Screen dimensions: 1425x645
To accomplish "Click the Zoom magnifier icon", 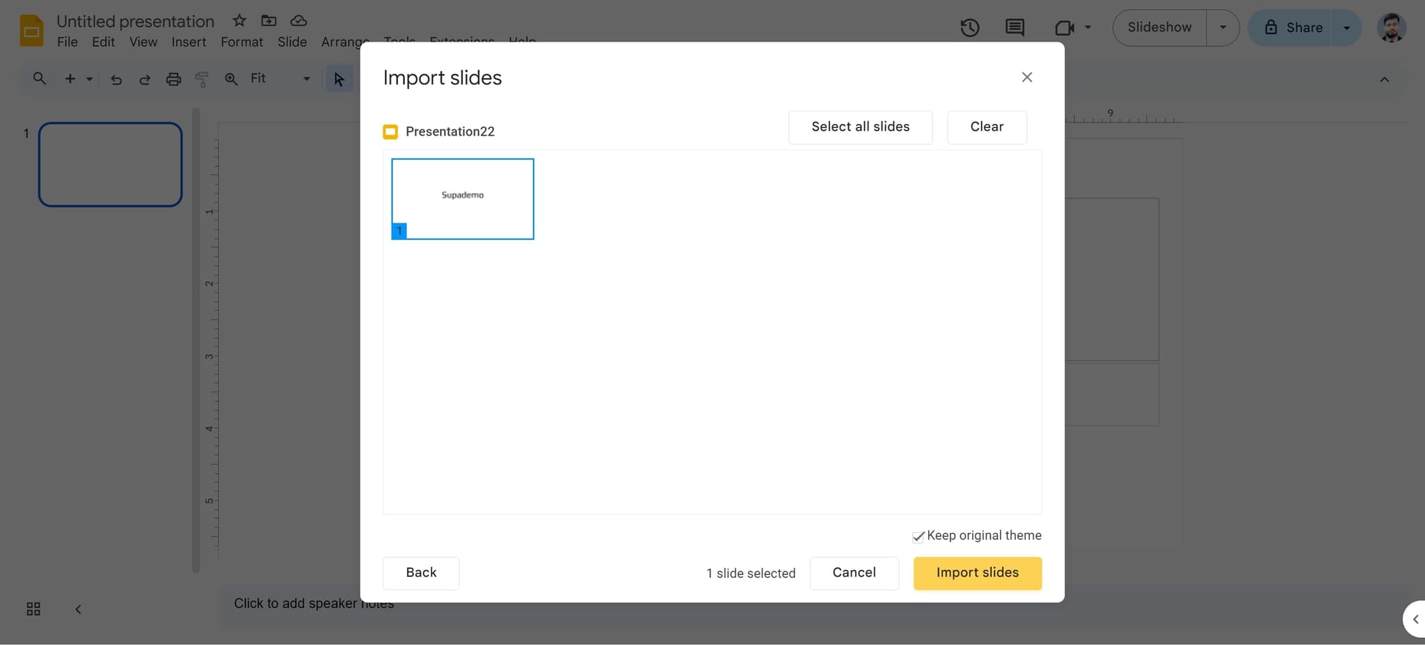I will pos(230,79).
